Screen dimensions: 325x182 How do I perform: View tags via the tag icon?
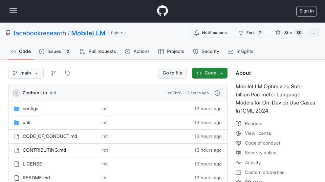(x=68, y=73)
